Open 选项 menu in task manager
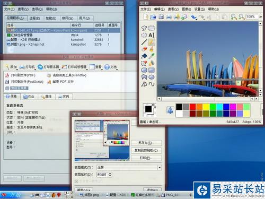 point(37,9)
